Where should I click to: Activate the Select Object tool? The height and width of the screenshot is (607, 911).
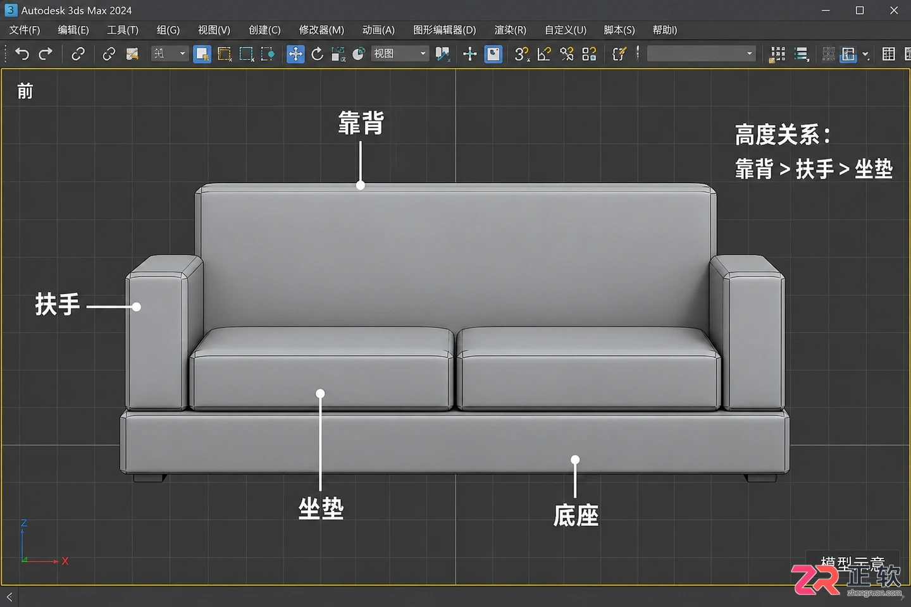(x=202, y=54)
